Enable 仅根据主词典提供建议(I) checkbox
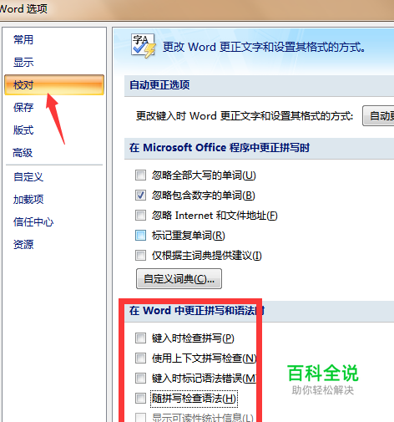This screenshot has width=394, height=422. pyautogui.click(x=140, y=256)
